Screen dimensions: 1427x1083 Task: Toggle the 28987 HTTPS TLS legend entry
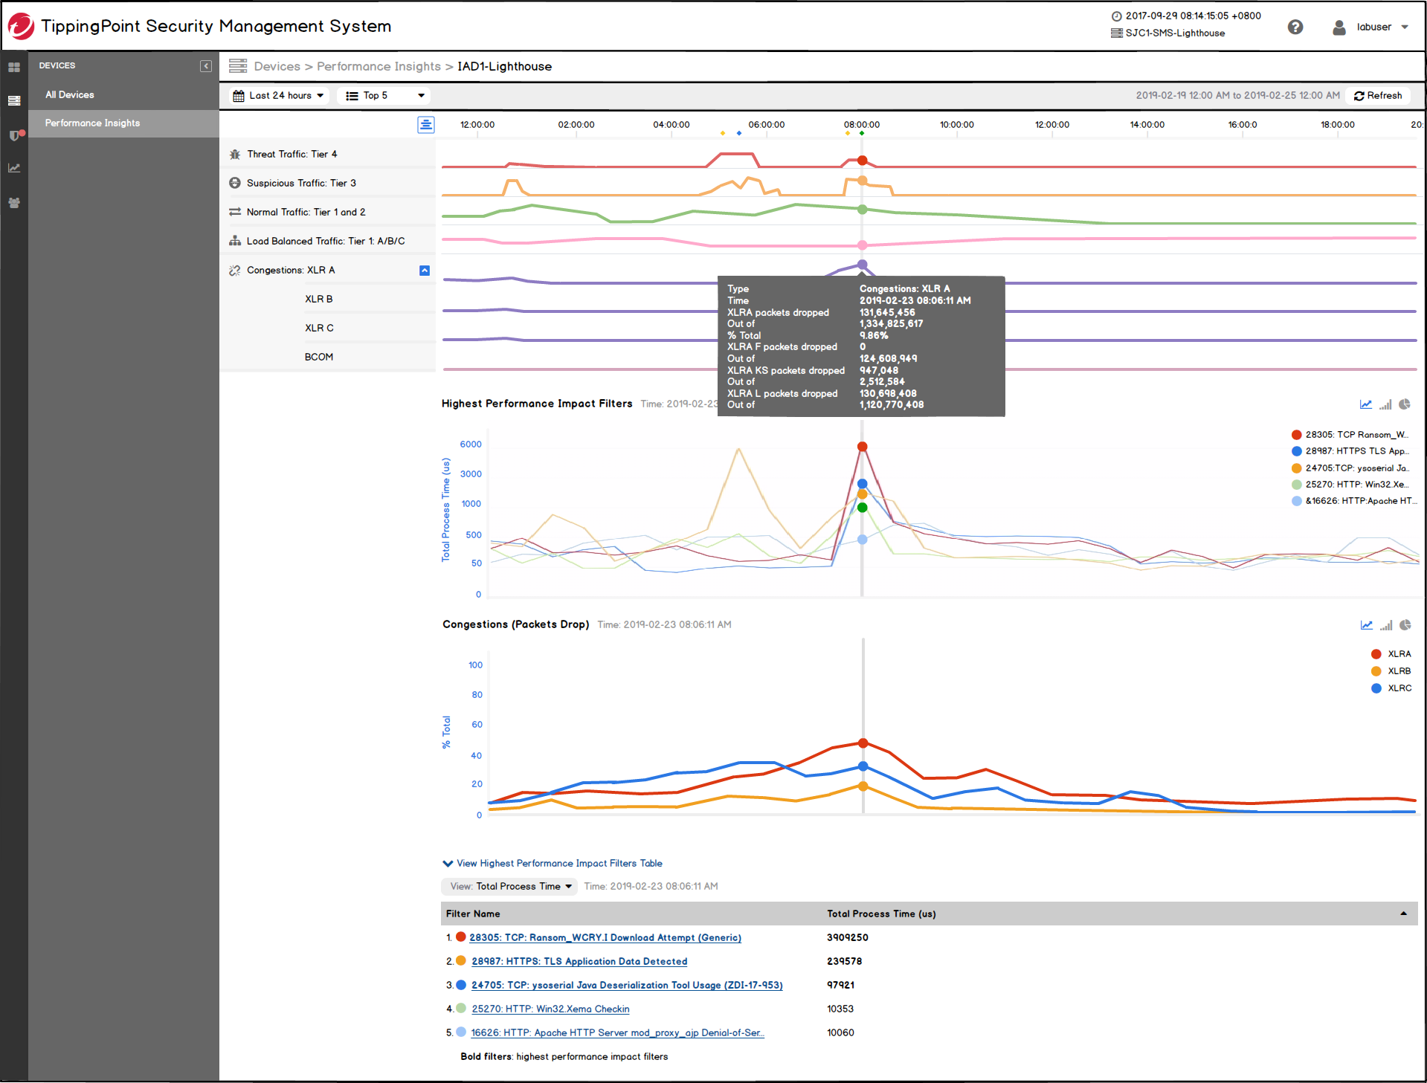click(x=1350, y=451)
